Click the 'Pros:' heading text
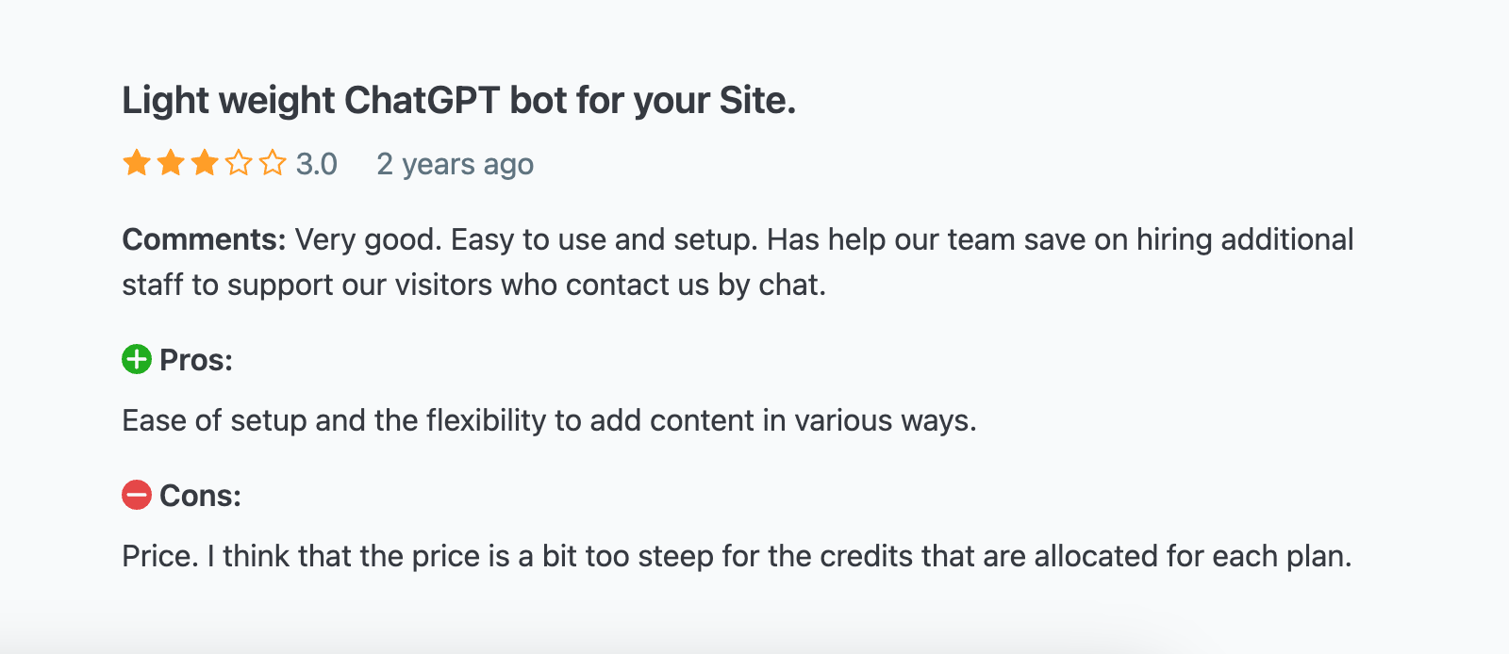 [196, 360]
